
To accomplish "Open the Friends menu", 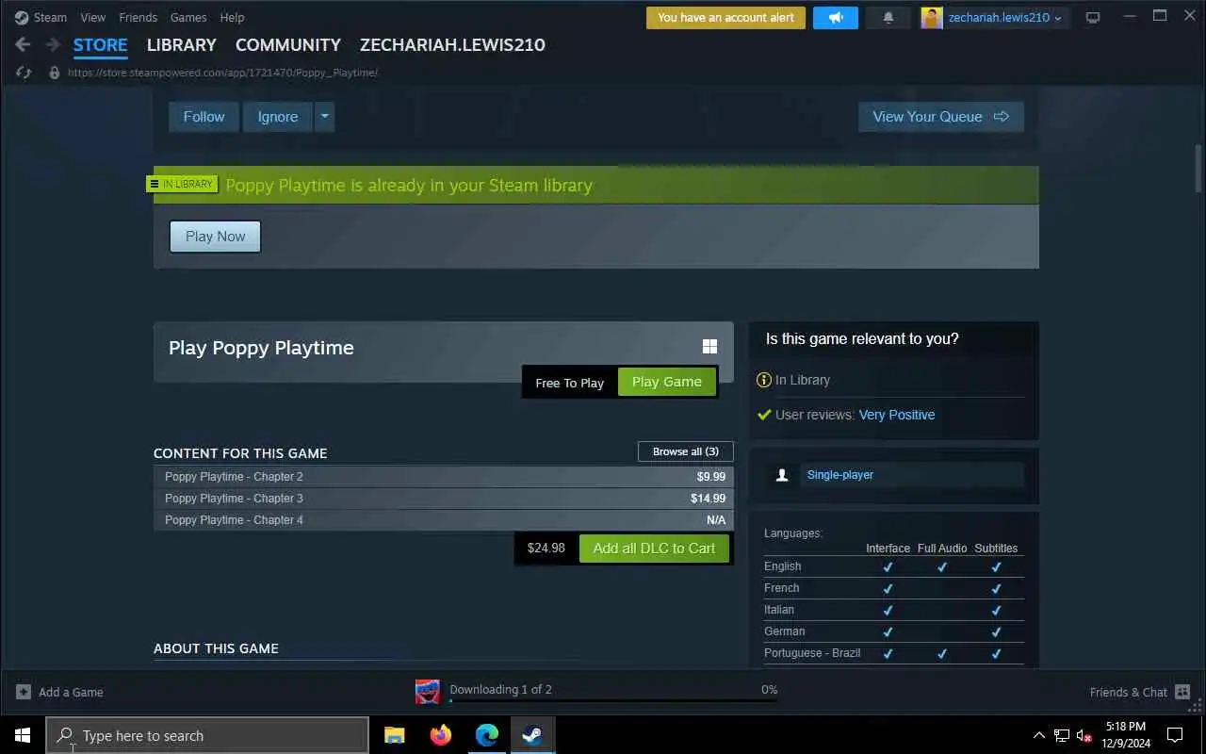I will tap(139, 17).
